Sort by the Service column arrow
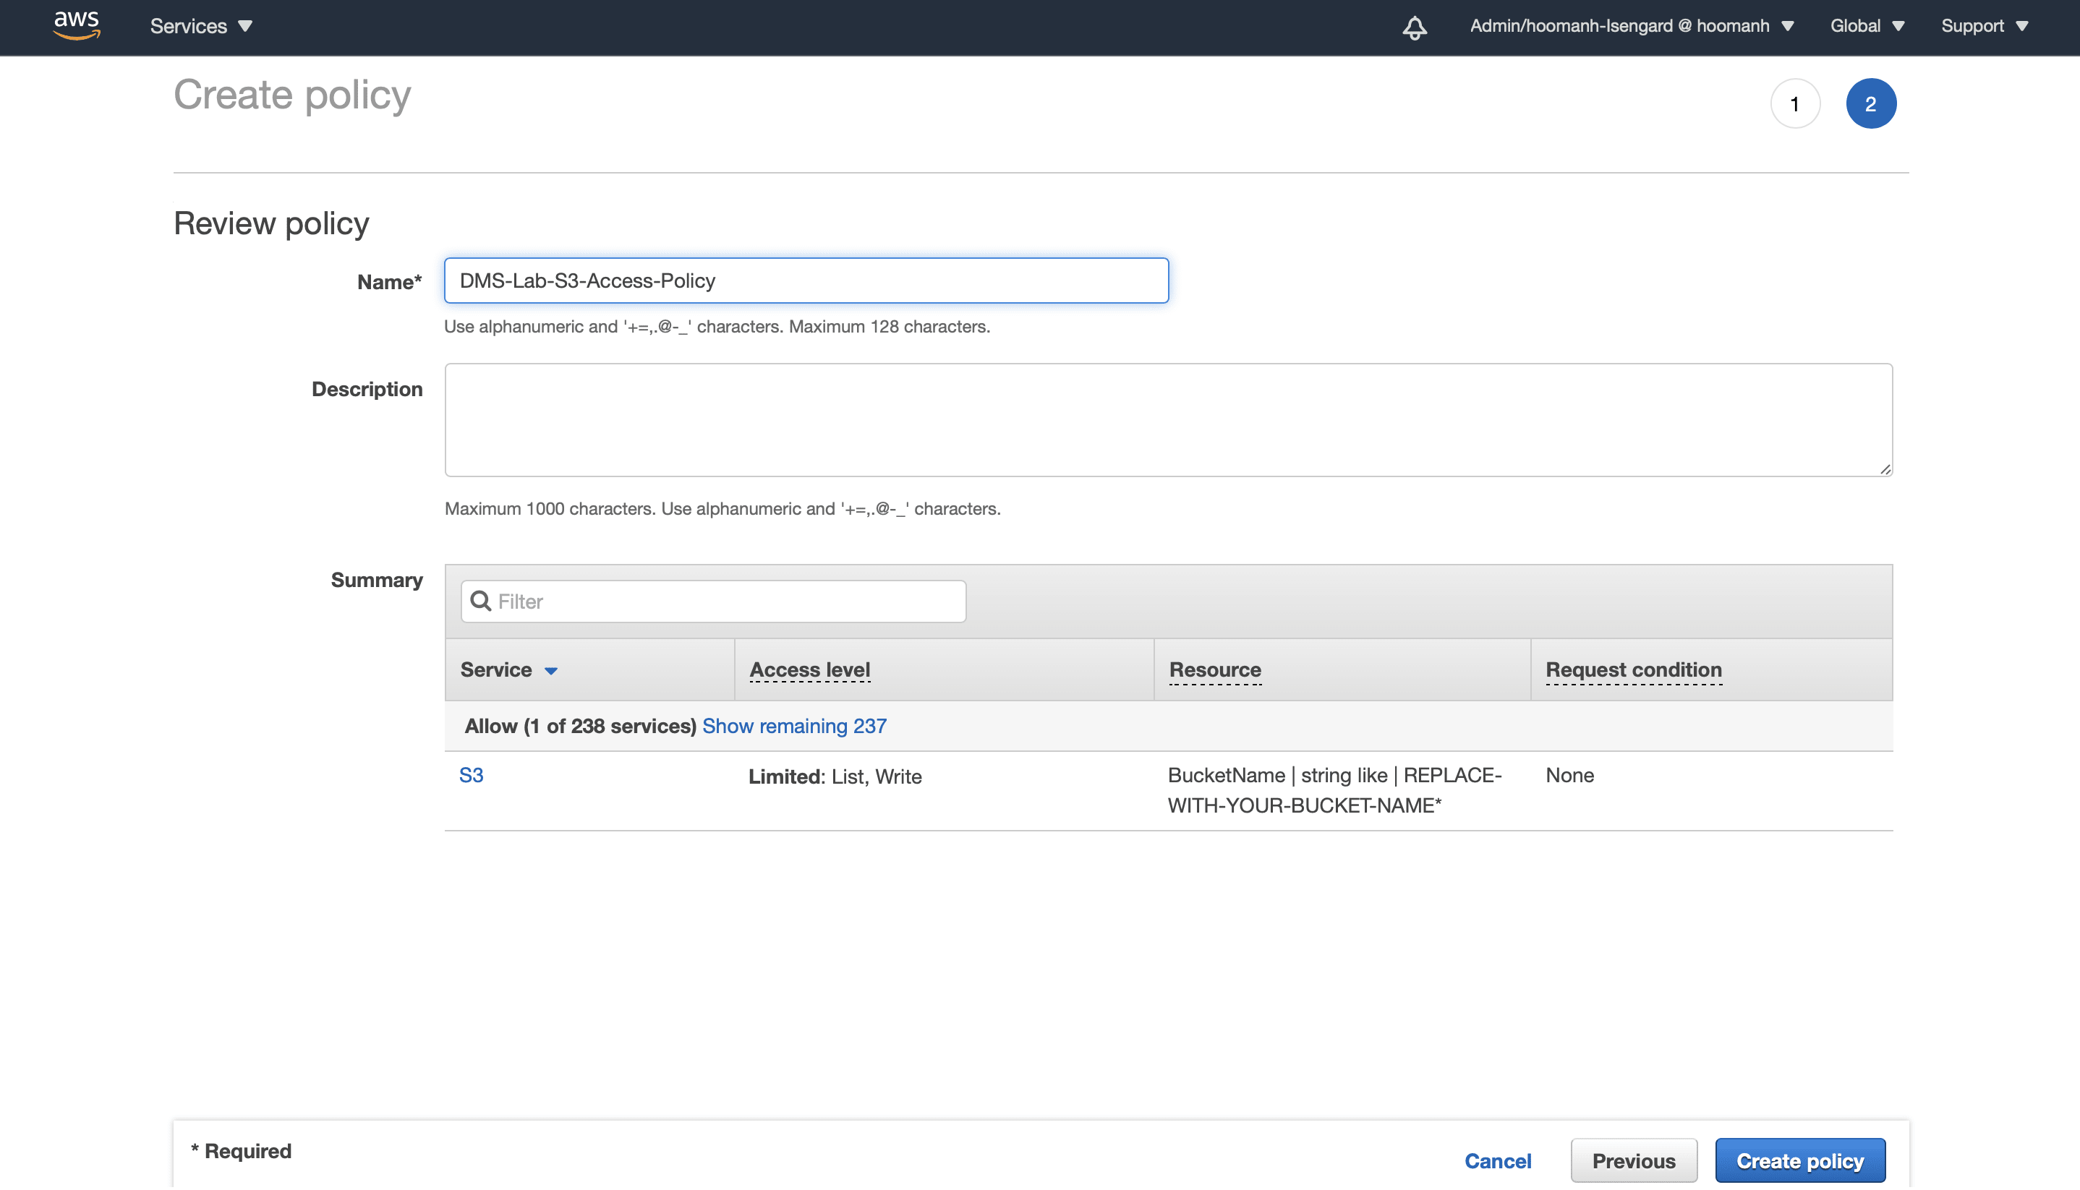 [550, 671]
